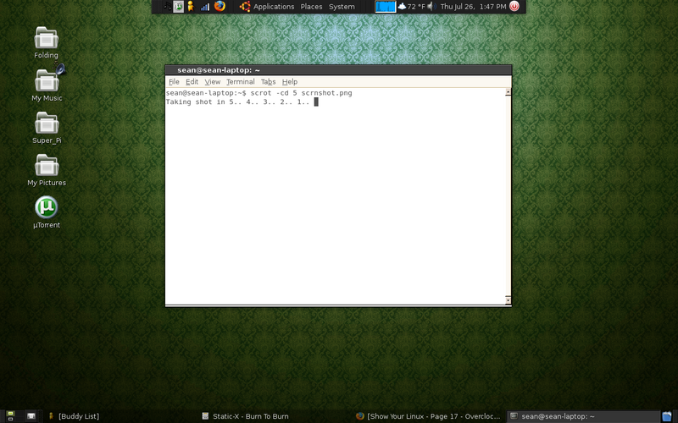
Task: Click the clock showing Thu Jul 26, 1:47 PM
Action: point(473,7)
